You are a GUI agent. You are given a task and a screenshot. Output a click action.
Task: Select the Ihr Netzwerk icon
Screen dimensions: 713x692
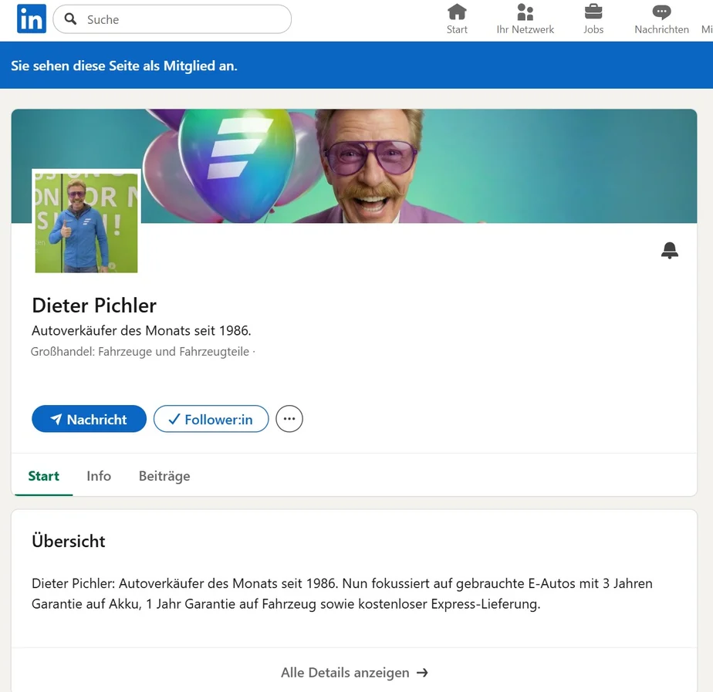525,12
